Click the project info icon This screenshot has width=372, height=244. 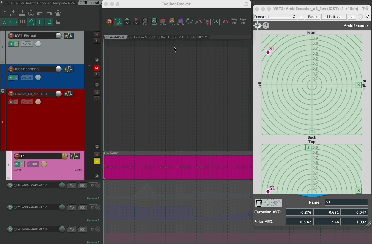point(31,13)
